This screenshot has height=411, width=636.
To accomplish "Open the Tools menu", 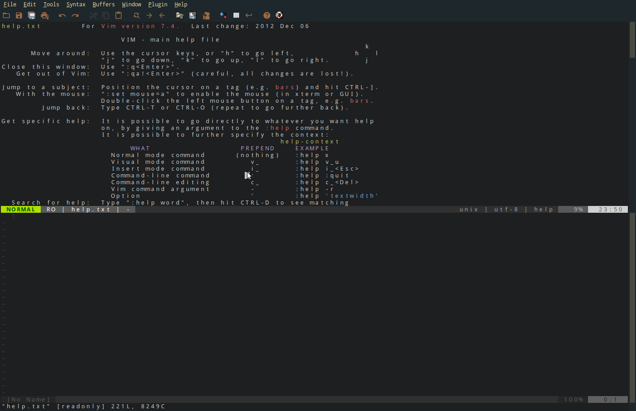I will tap(51, 4).
